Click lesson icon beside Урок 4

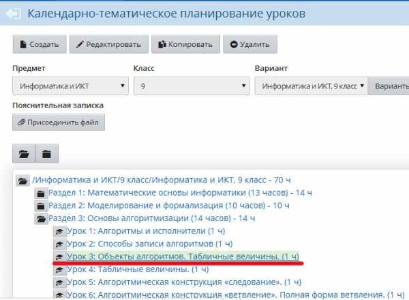pos(59,270)
